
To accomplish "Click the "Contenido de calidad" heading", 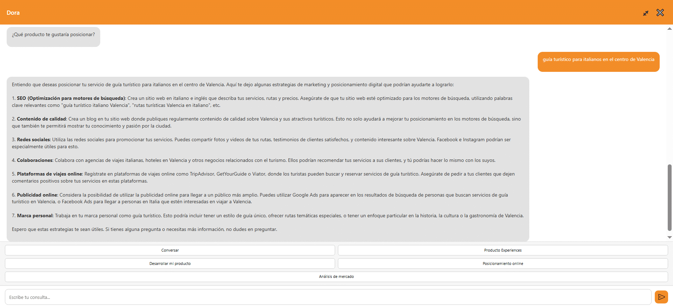I will click(x=41, y=119).
